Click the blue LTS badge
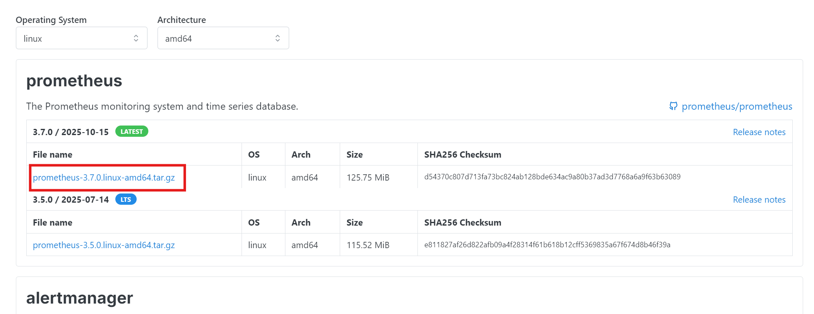814x314 pixels. click(x=126, y=199)
